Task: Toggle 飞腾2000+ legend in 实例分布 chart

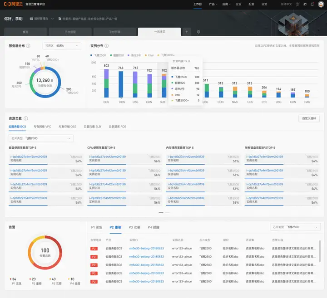Action: [166, 55]
